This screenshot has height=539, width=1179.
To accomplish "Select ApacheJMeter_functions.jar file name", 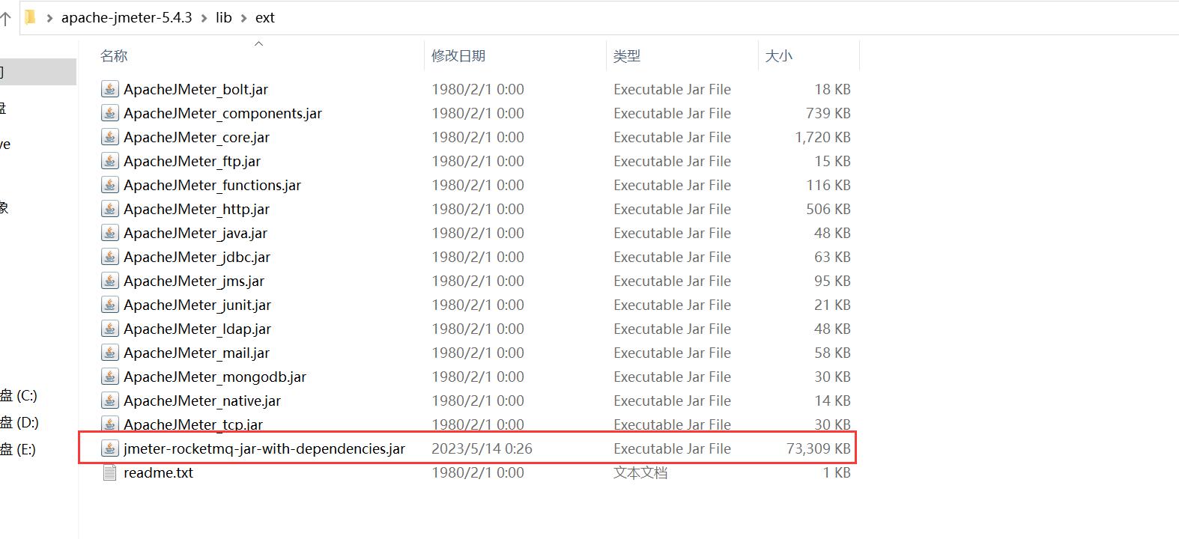I will pyautogui.click(x=213, y=185).
